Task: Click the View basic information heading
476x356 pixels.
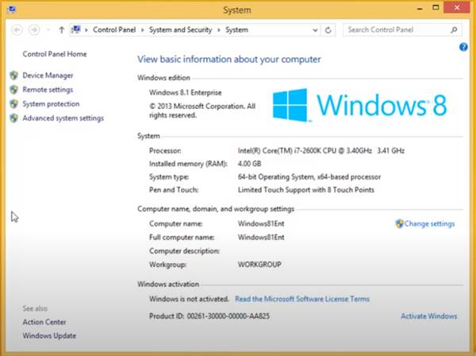Action: [x=229, y=60]
